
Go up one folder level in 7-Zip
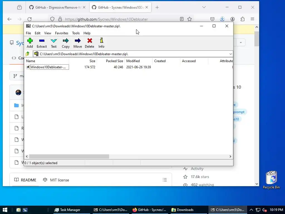click(x=28, y=54)
